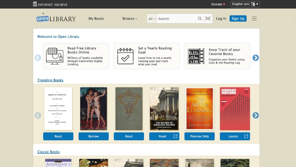Click the barcode scanner icon
Screen dimensions: 296x167
208,19
